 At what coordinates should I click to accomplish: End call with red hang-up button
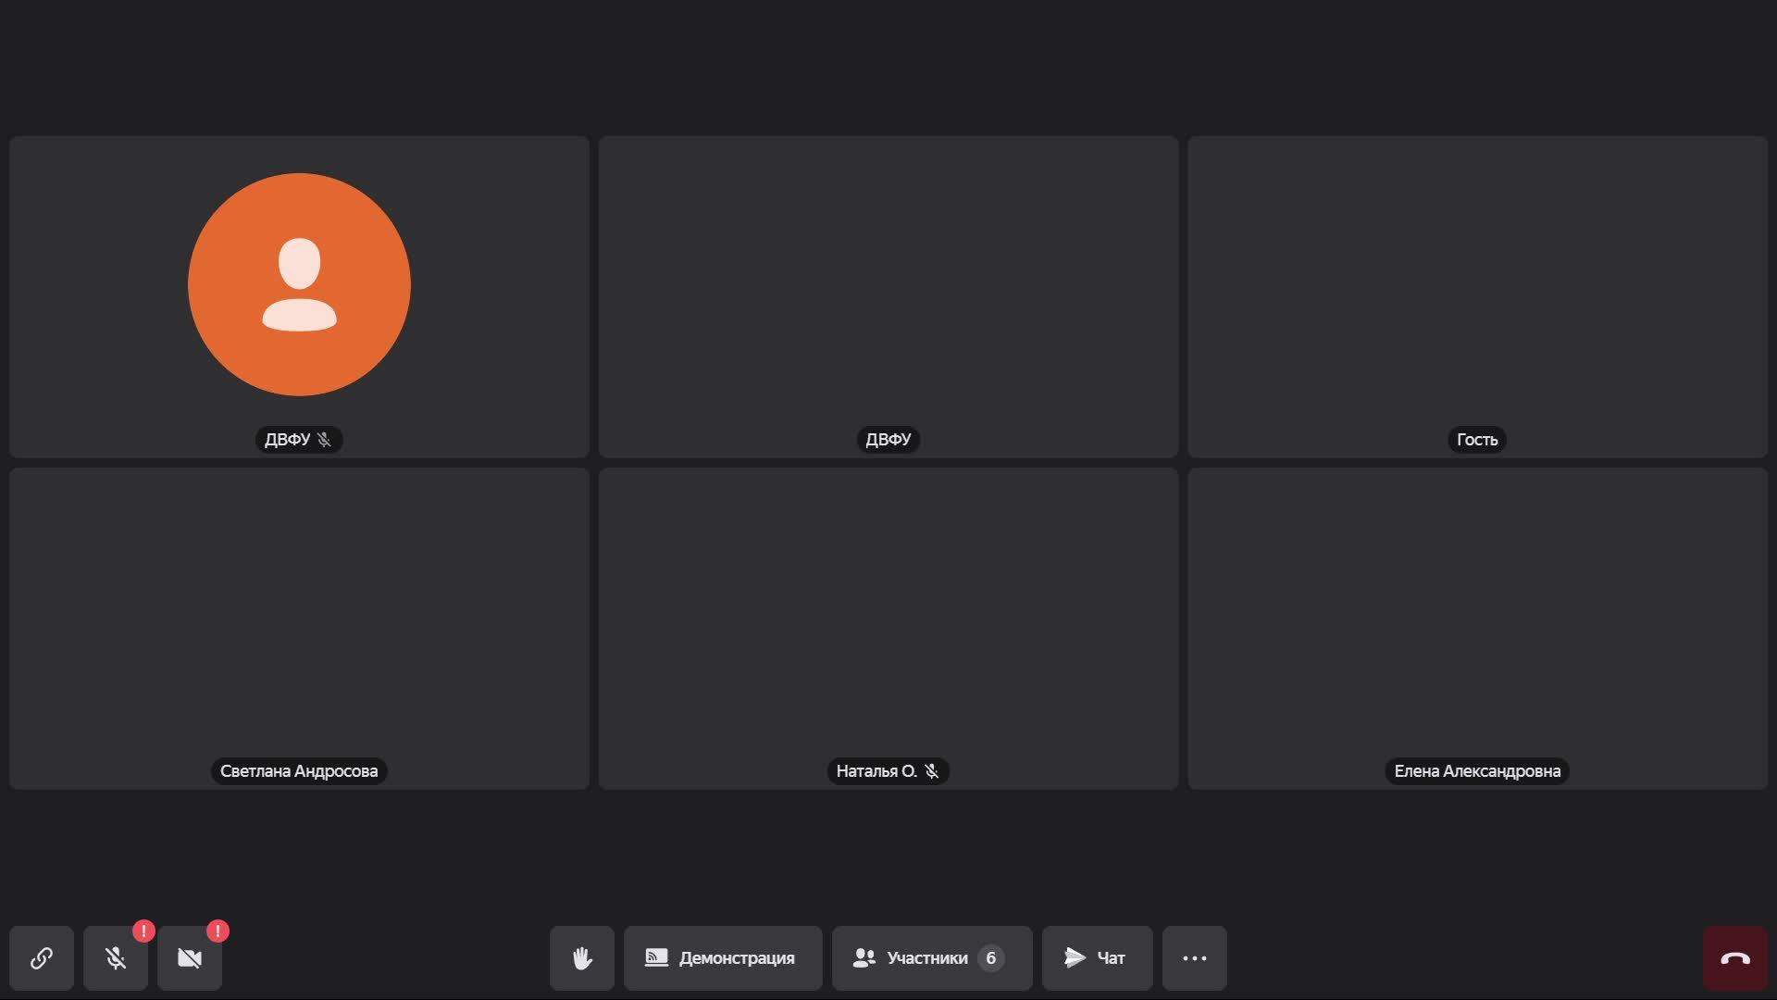[x=1734, y=958]
